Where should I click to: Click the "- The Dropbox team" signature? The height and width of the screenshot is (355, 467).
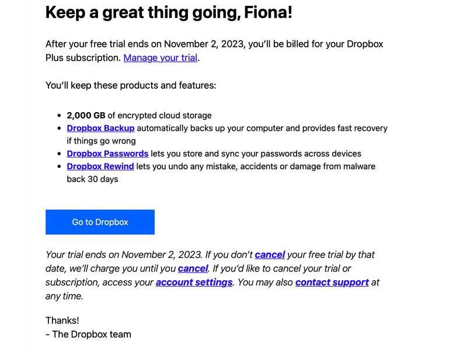coord(88,335)
